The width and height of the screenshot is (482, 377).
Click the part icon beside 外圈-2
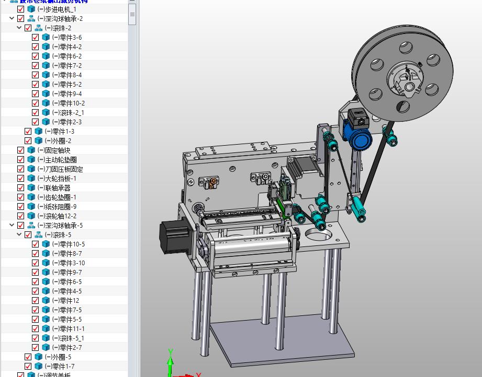[x=38, y=141]
